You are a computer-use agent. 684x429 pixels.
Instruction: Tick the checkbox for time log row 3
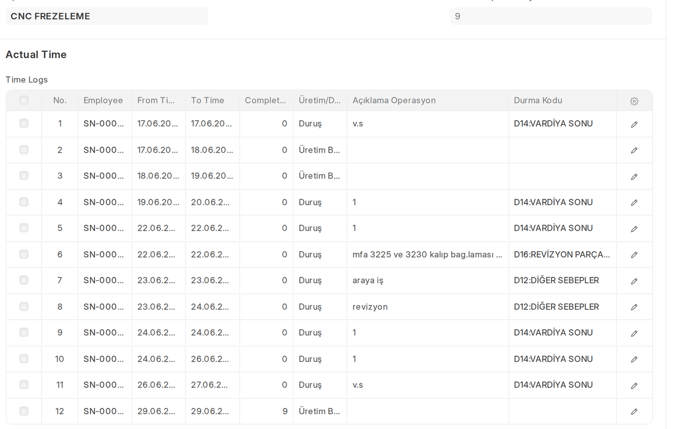coord(24,175)
